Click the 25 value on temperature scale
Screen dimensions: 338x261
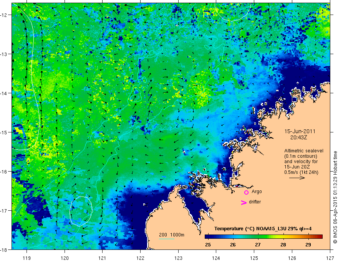pyautogui.click(x=208, y=245)
